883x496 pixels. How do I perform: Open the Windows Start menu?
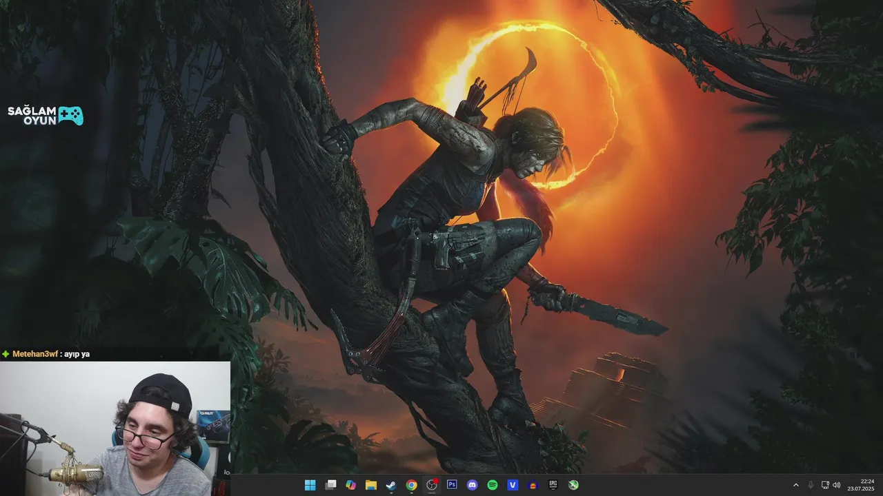(x=310, y=485)
